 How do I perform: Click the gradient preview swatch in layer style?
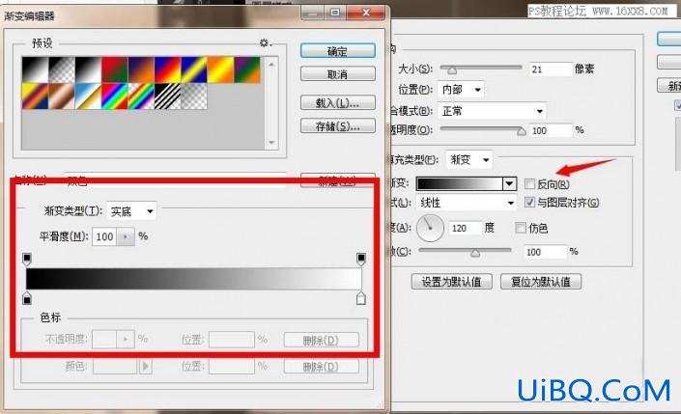(x=460, y=184)
